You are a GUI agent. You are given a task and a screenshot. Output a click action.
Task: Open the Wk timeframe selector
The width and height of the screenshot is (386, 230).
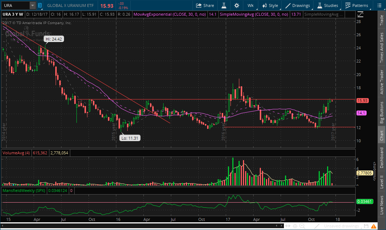pos(250,5)
